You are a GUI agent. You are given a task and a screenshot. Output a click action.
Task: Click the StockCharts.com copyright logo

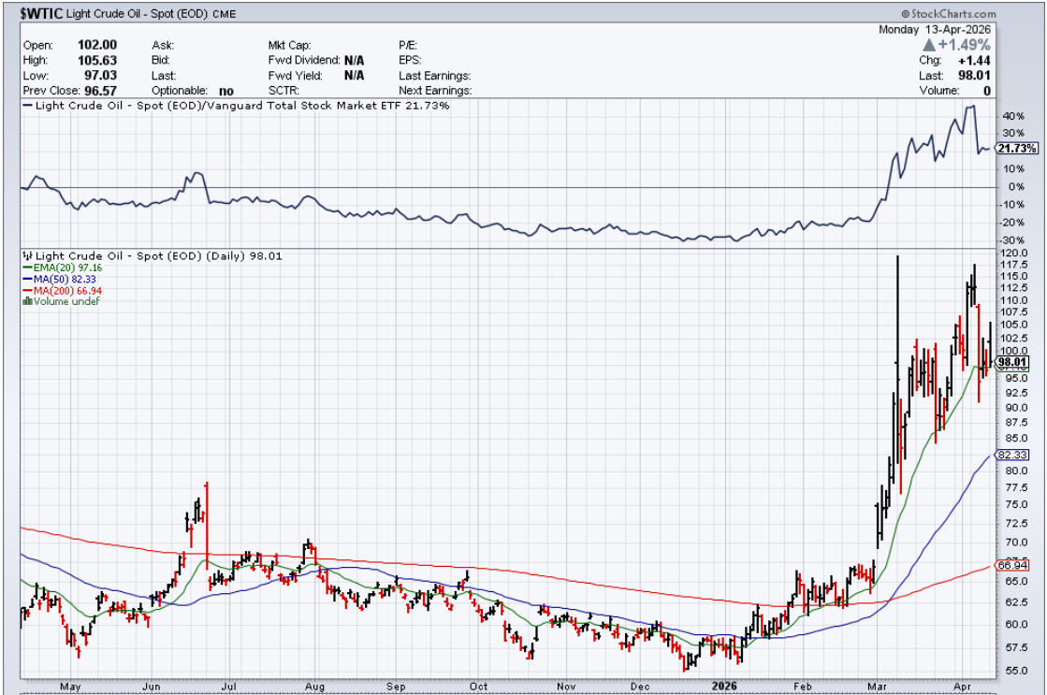[948, 13]
